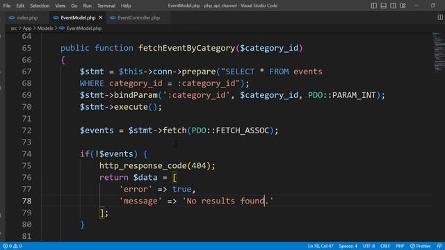The image size is (445, 250).
Task: Click the minimap code overview
Action: [439, 53]
